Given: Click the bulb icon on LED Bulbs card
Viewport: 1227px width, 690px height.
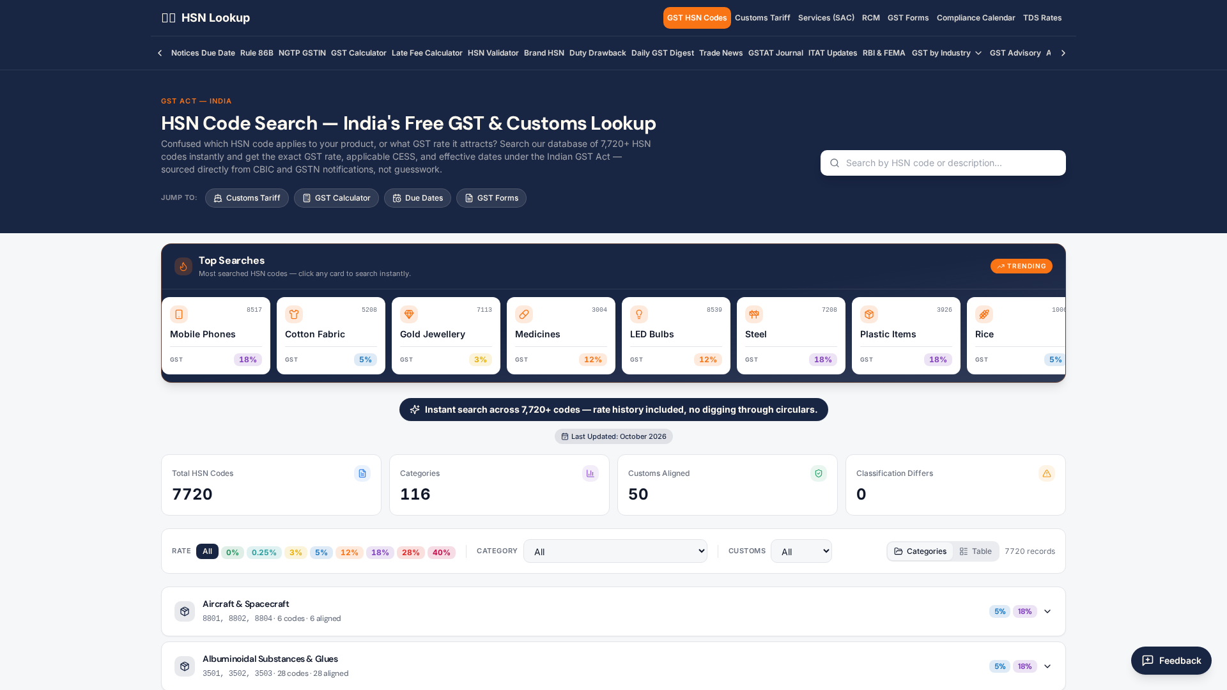Looking at the screenshot, I should [639, 314].
